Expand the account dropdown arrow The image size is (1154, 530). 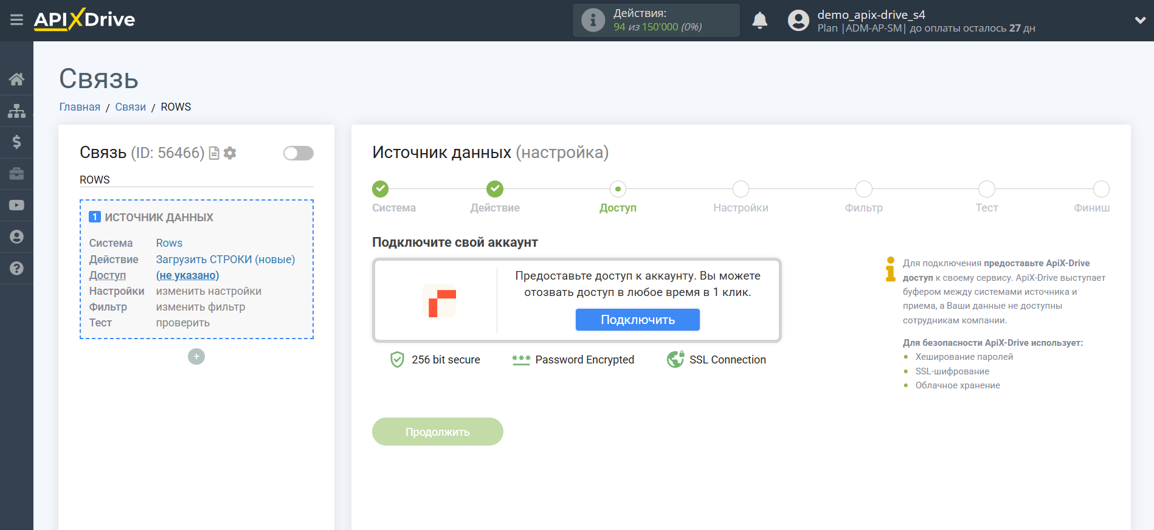tap(1140, 21)
